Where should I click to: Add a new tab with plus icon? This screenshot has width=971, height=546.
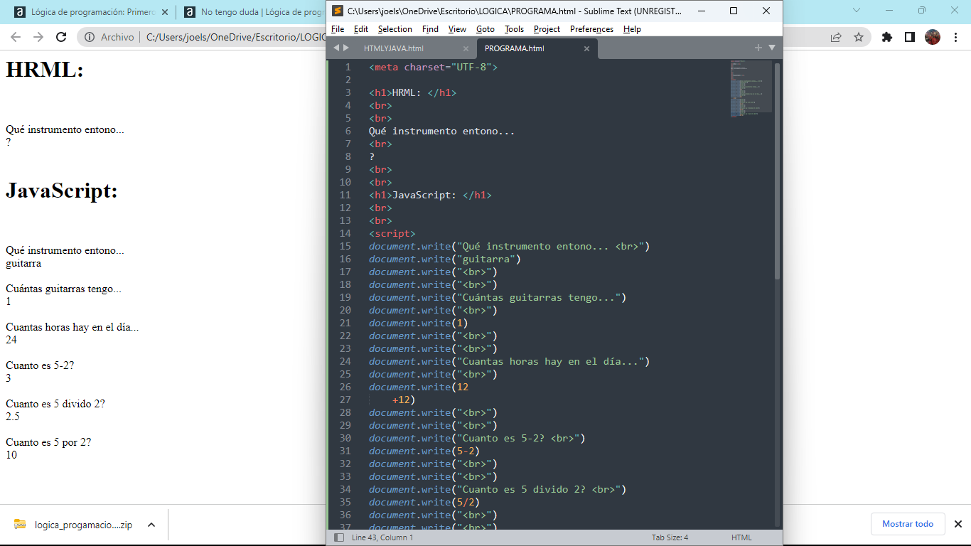758,48
